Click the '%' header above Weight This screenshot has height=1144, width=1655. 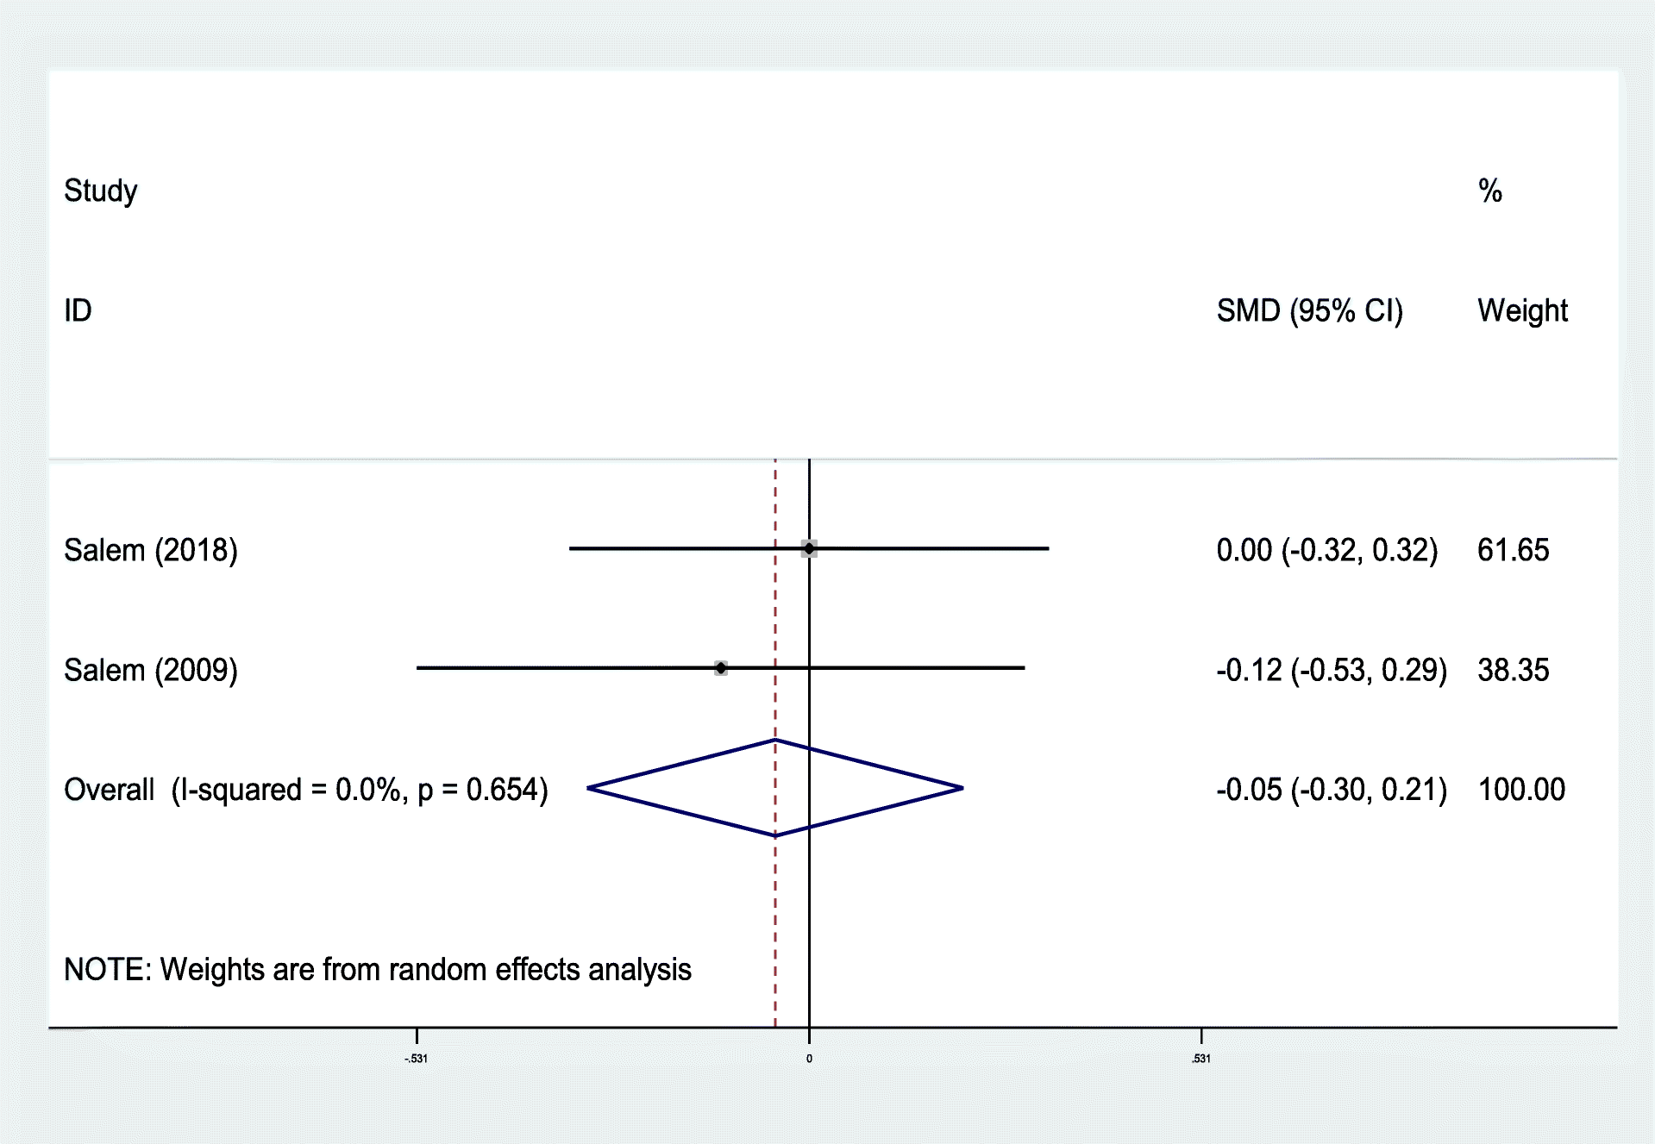(x=1490, y=191)
